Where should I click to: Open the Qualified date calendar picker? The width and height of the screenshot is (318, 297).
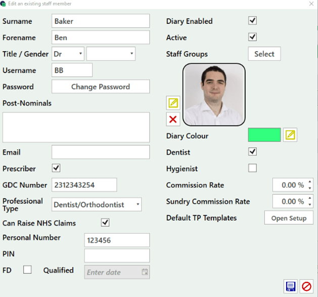[x=145, y=272]
